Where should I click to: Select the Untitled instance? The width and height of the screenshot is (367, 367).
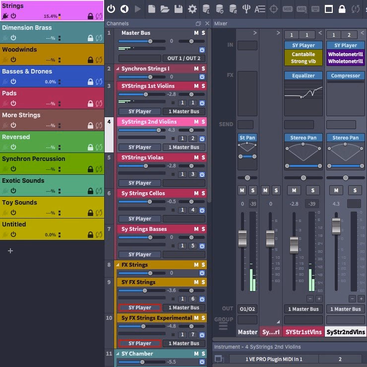coord(52,229)
